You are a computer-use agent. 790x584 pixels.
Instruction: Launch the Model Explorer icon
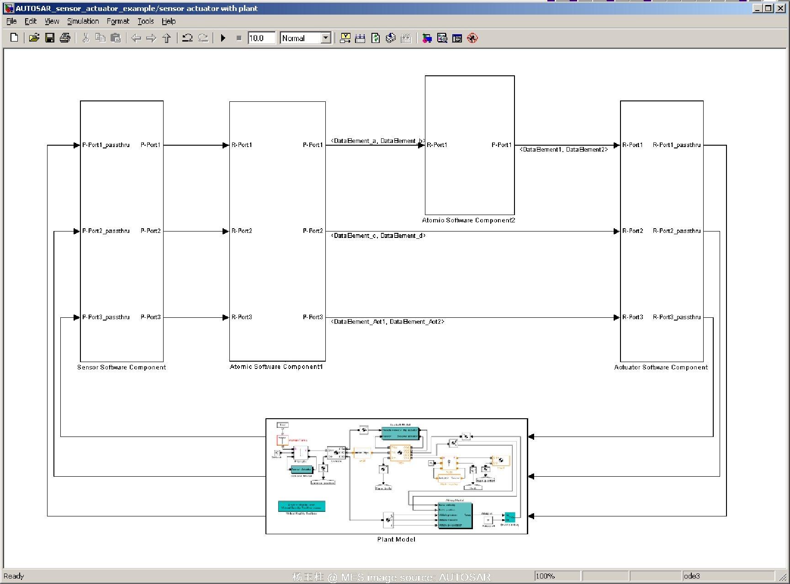[x=443, y=38]
